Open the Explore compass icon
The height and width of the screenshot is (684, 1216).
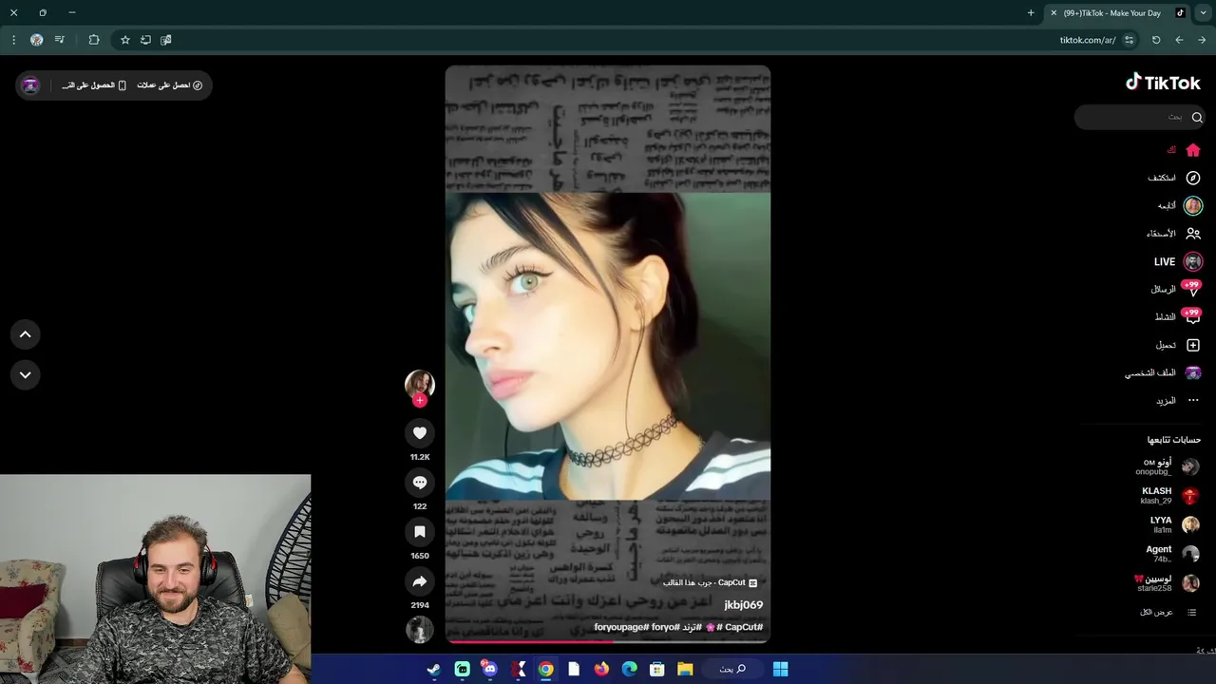pos(1193,178)
